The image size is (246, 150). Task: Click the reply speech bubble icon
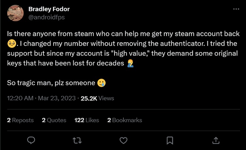tap(31, 140)
